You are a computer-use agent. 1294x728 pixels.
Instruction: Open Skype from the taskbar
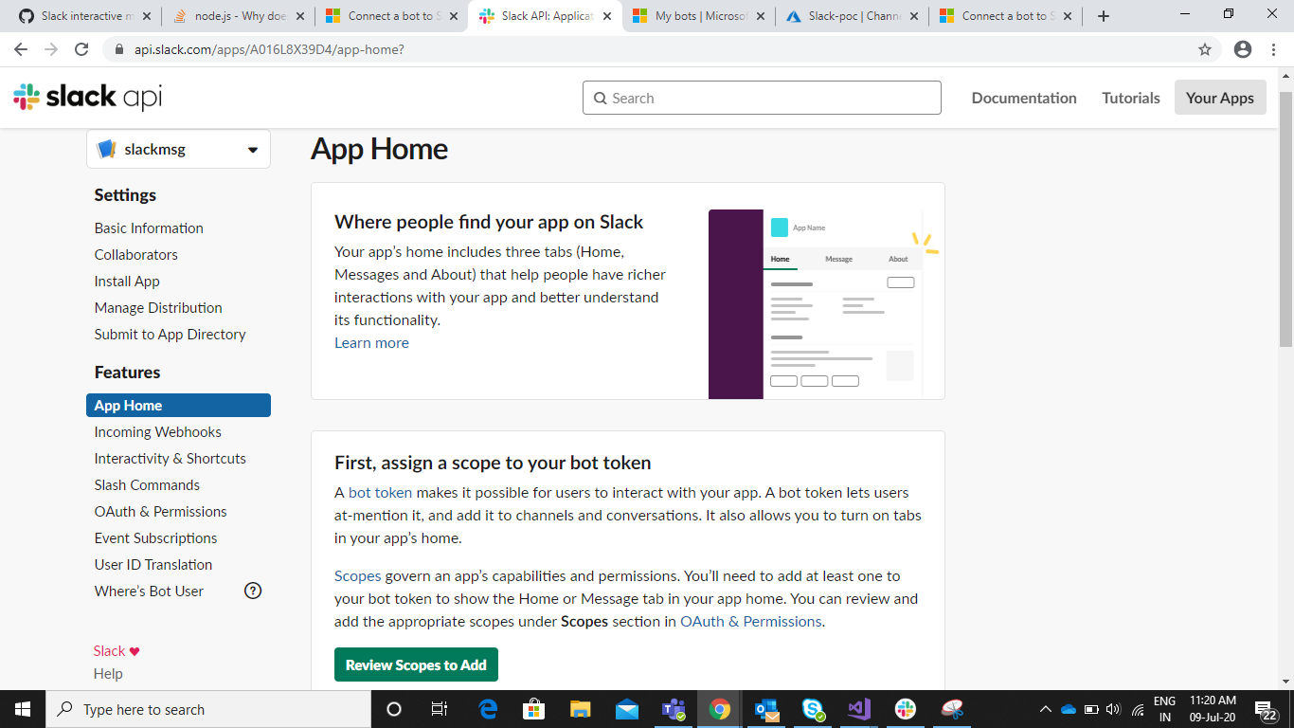[x=813, y=709]
